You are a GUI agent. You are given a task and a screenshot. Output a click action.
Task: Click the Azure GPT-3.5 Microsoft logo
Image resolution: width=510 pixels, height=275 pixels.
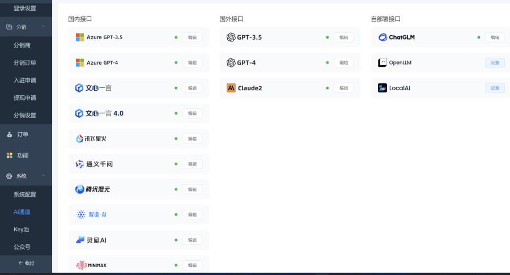(x=79, y=37)
